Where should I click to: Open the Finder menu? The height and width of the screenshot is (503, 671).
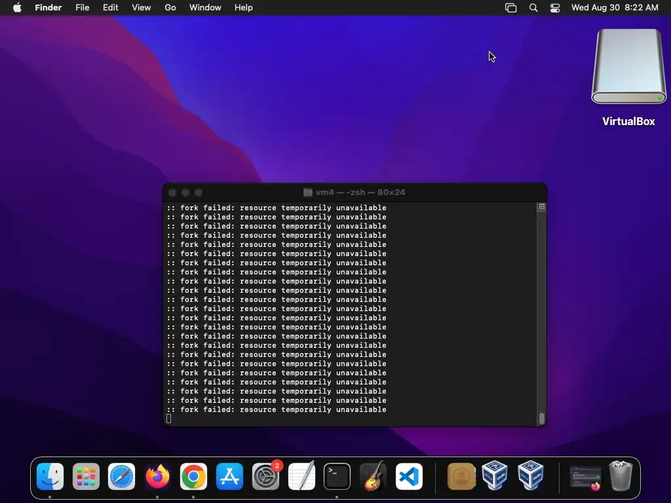point(48,8)
